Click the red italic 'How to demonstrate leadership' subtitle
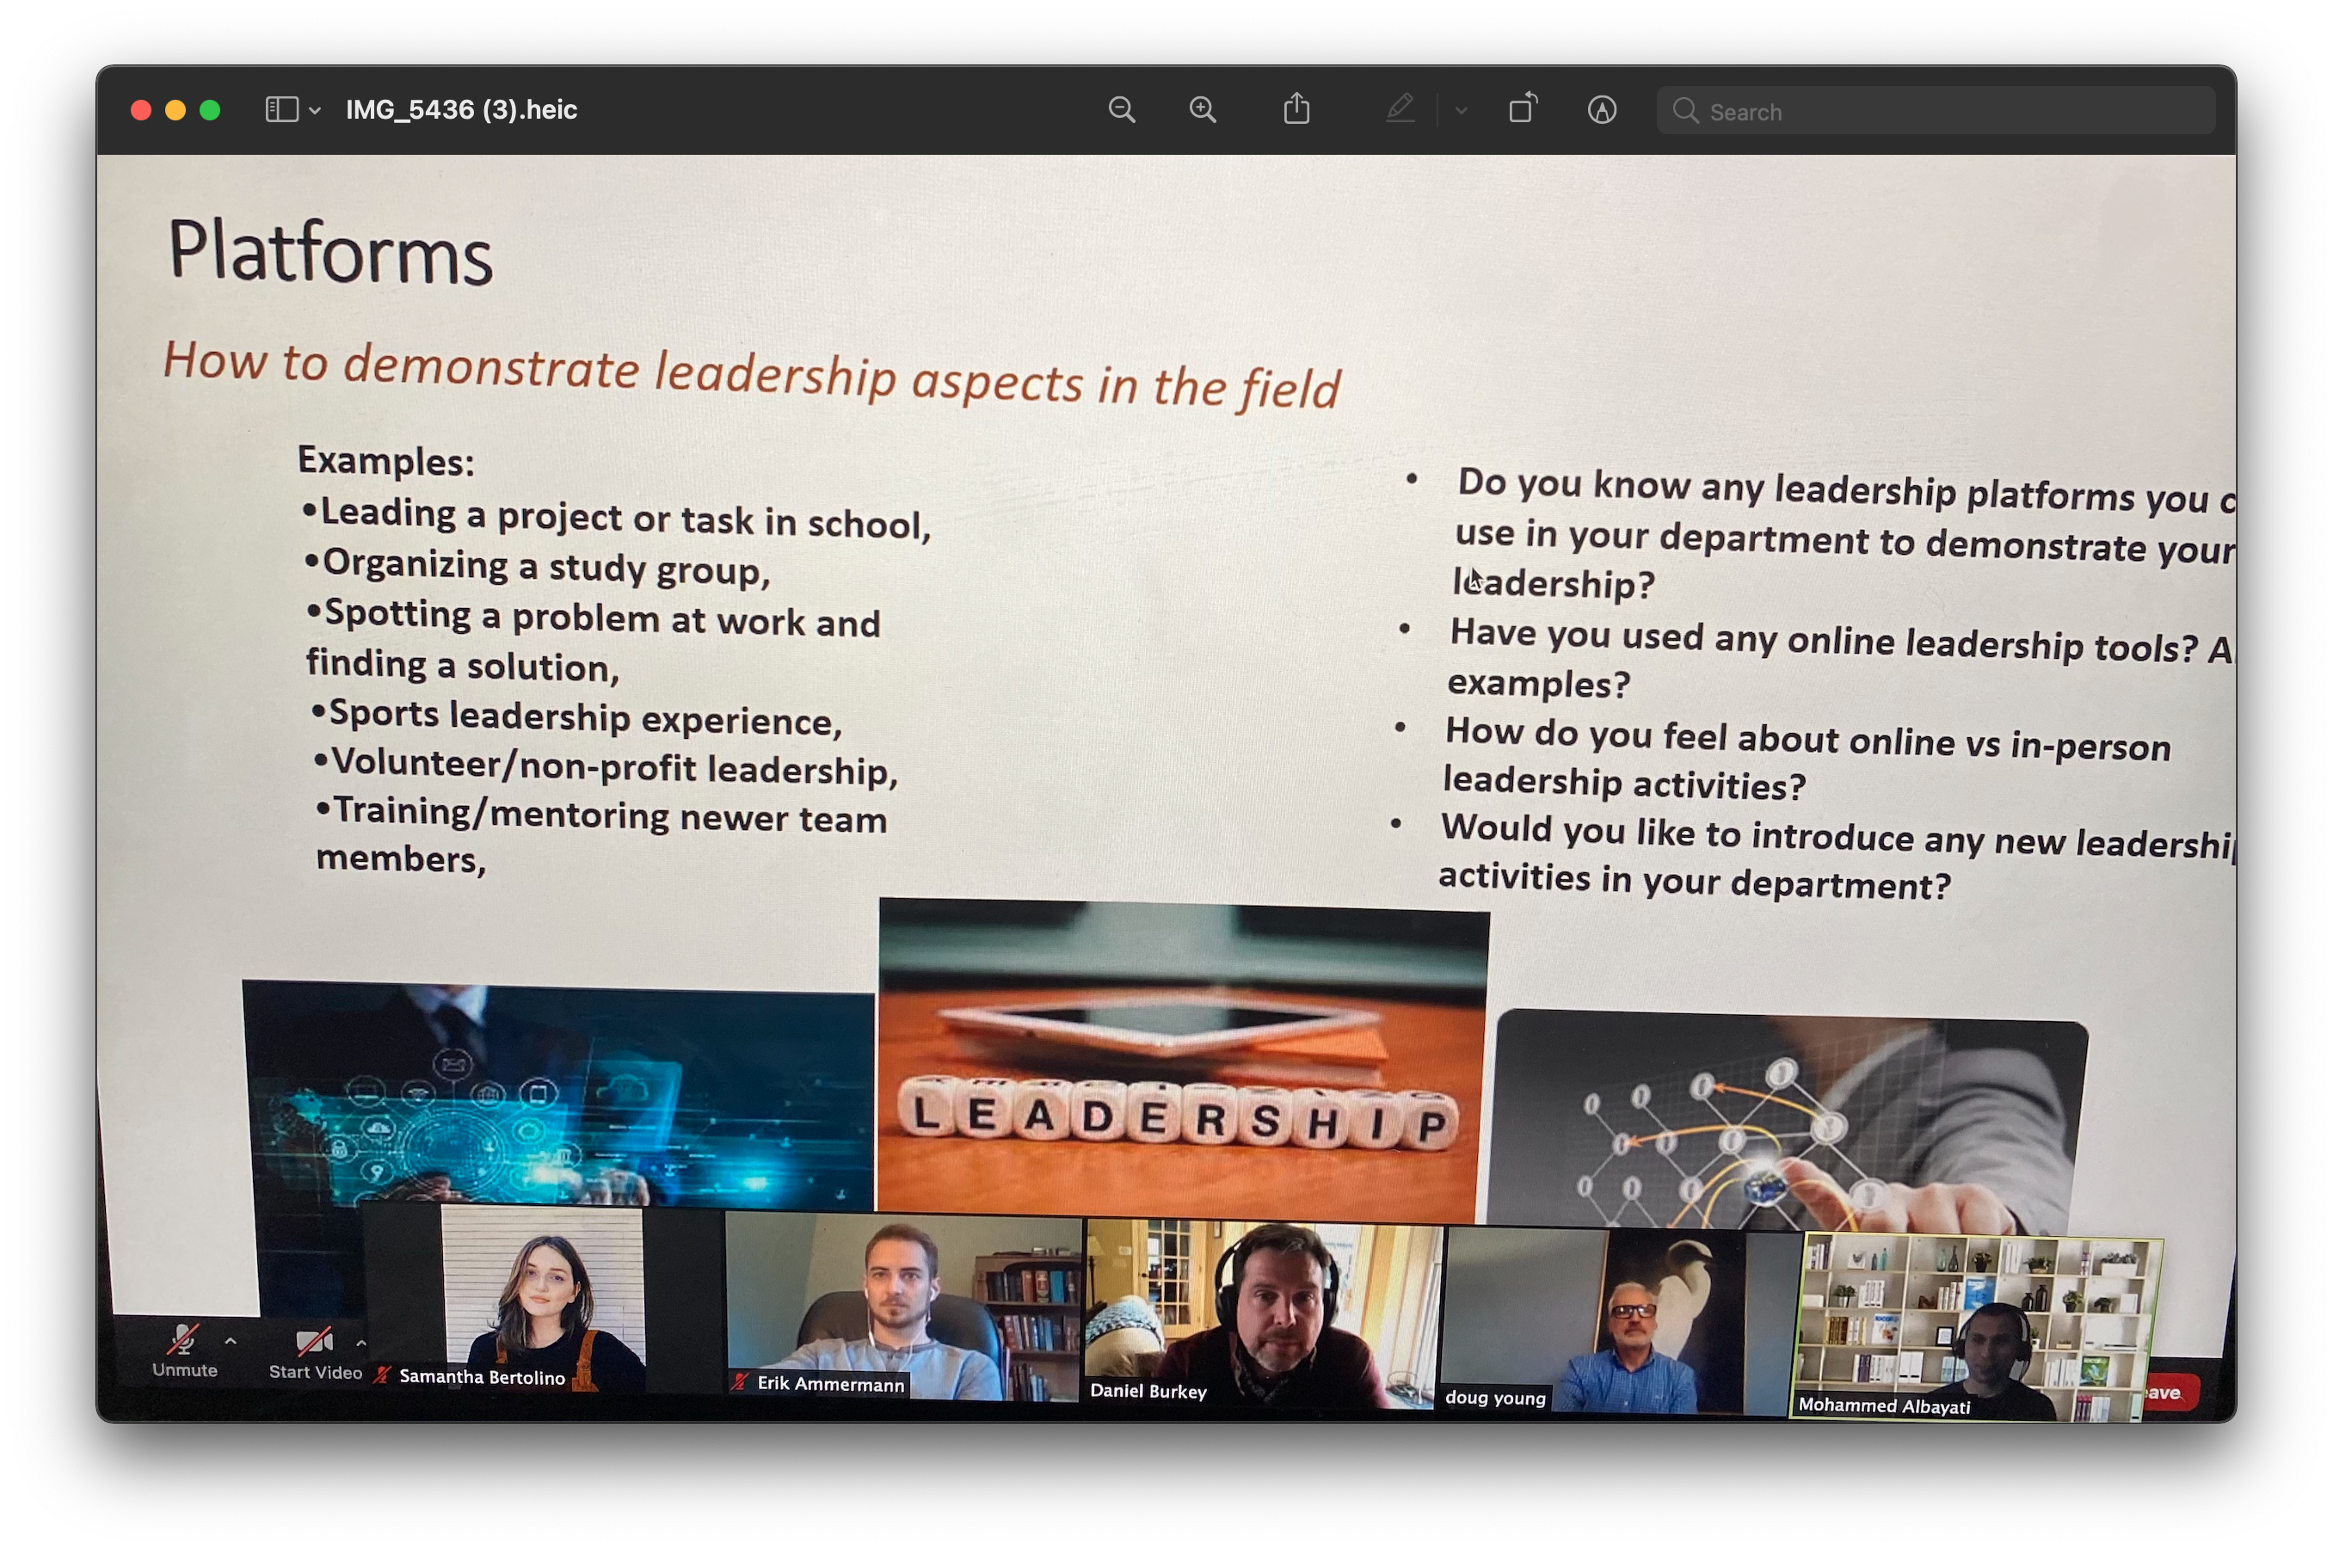The width and height of the screenshot is (2333, 1550). [x=751, y=375]
